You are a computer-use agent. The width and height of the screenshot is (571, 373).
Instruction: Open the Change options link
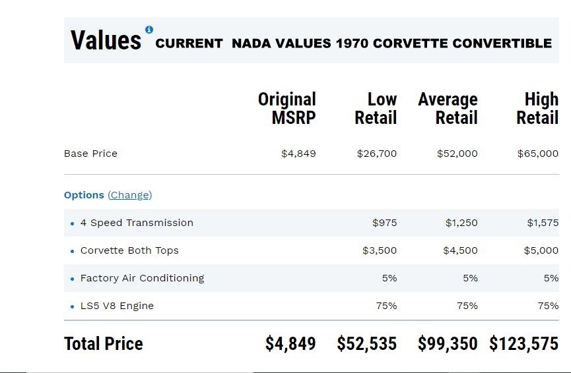tap(129, 195)
